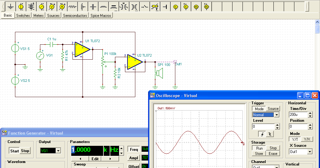Open the Sources components tab
The image size is (320, 168).
tap(53, 16)
